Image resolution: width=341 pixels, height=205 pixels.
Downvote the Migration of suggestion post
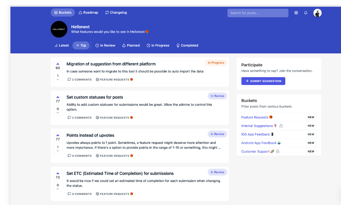coord(58,80)
